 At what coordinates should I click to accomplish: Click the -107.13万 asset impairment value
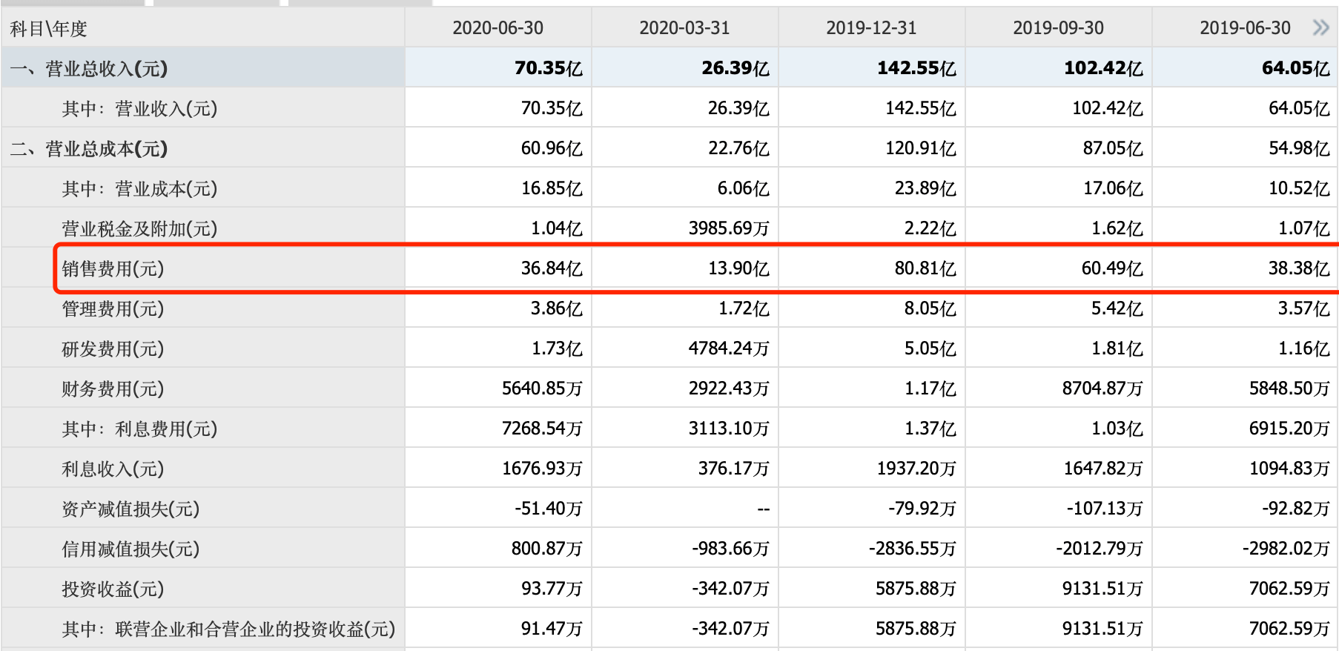click(1105, 509)
